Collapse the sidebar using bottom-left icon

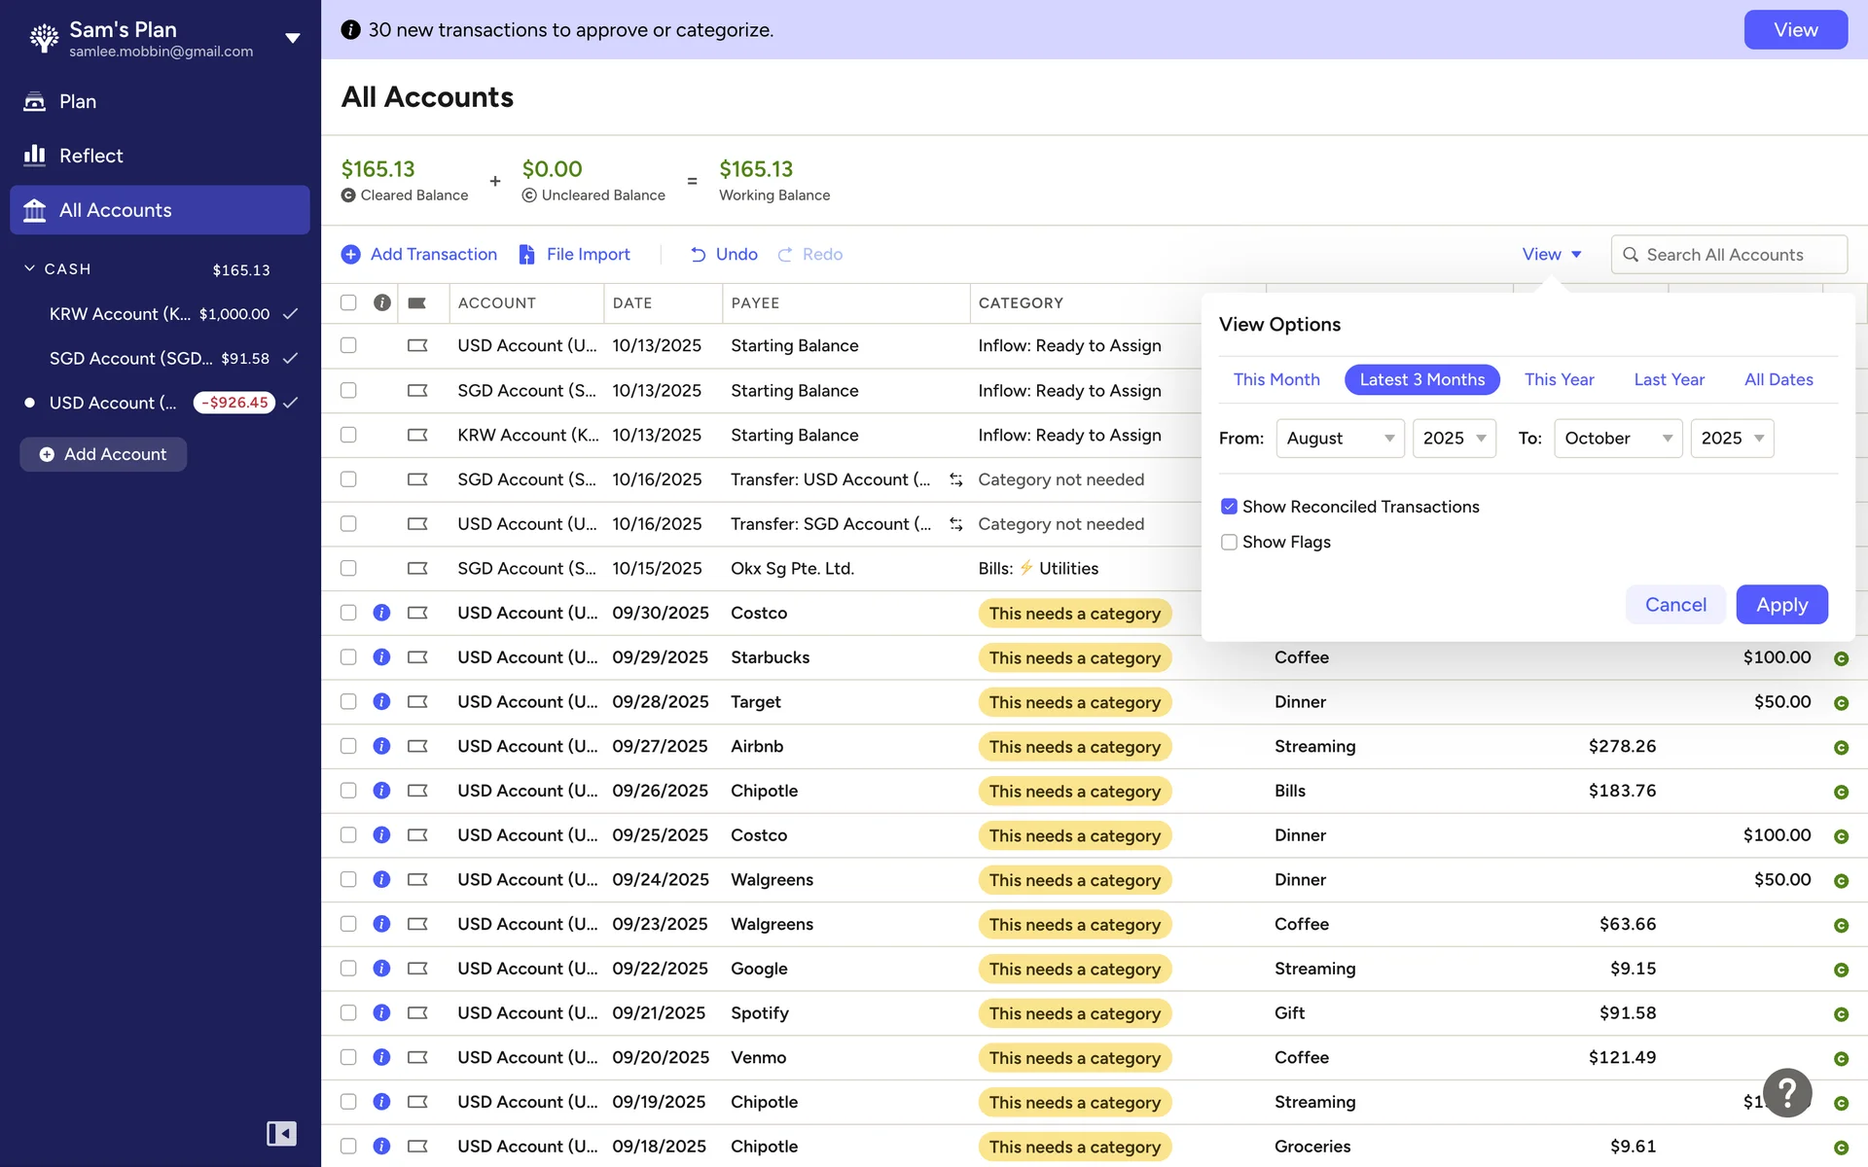[281, 1133]
